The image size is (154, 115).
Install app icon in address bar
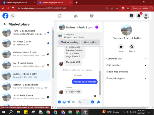[107, 8]
